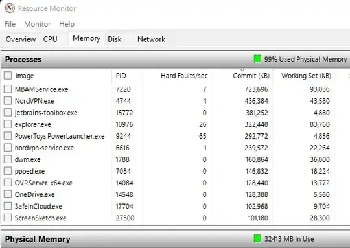
Task: Click the 83,760 working set value
Action: click(x=320, y=124)
